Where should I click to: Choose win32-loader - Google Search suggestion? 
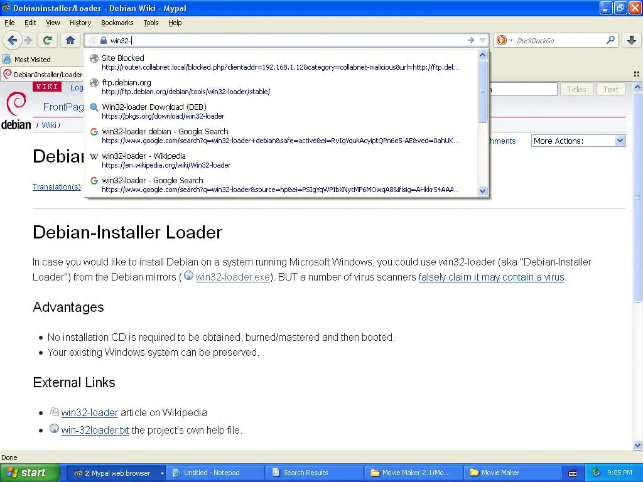click(281, 185)
